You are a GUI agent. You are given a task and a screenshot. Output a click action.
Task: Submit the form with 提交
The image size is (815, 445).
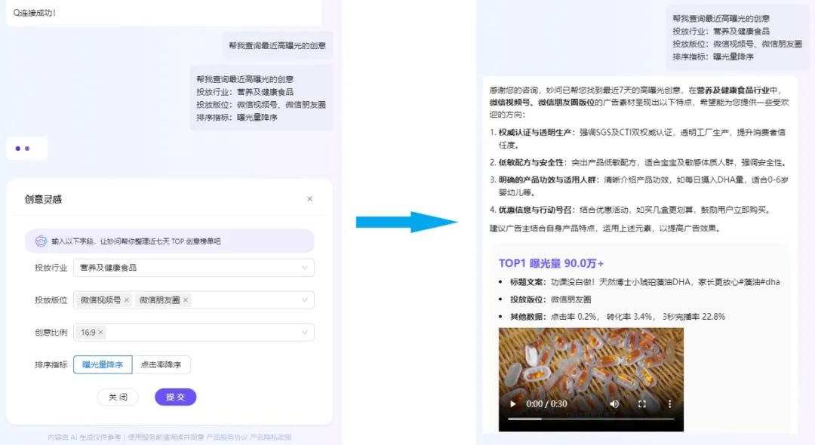pyautogui.click(x=176, y=397)
